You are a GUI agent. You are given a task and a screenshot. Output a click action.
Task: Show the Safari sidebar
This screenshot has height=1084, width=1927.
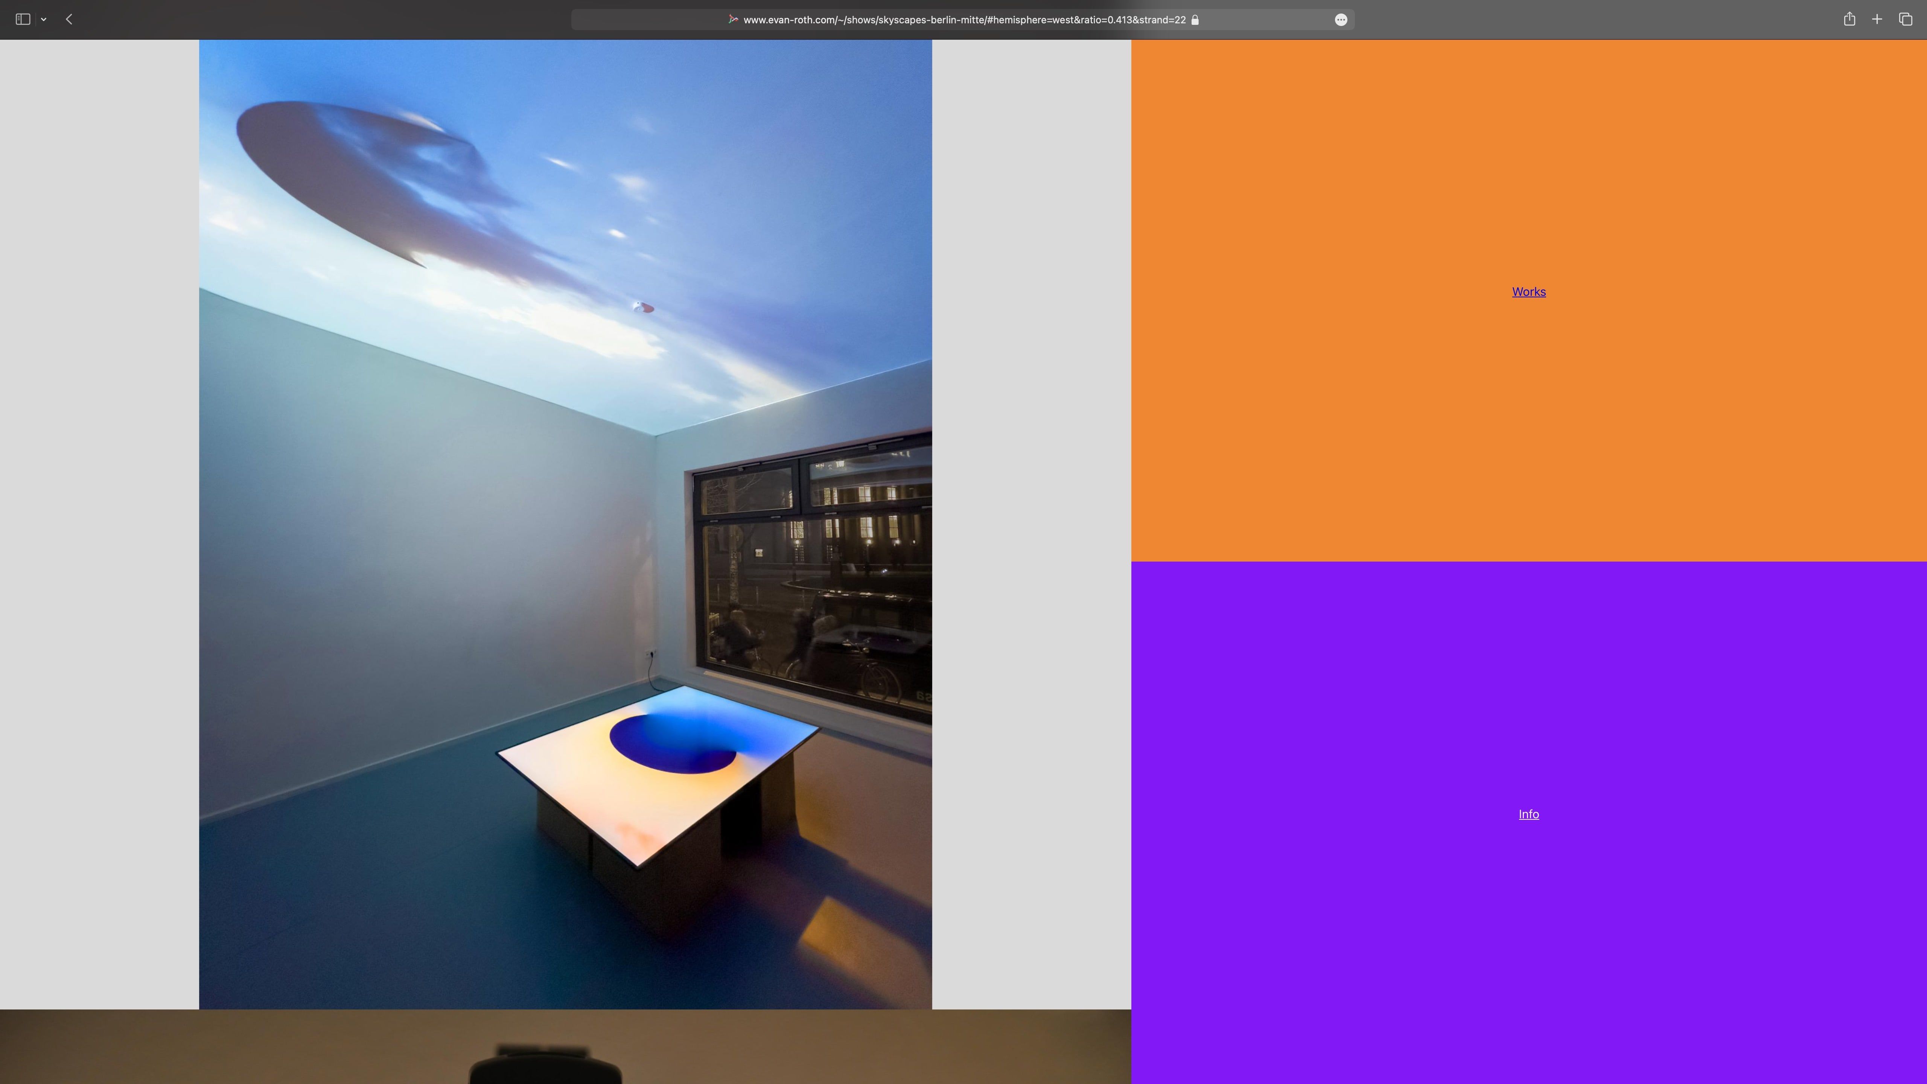(x=23, y=20)
